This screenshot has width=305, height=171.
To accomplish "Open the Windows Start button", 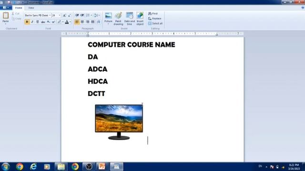I will click(5, 167).
